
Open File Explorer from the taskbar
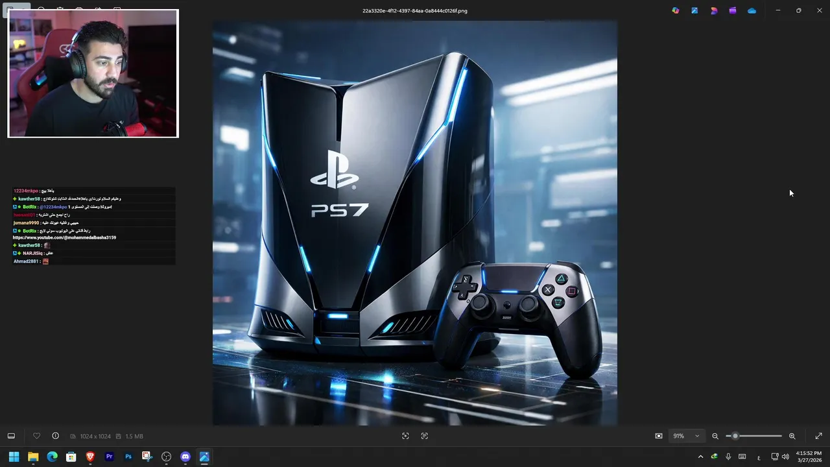(33, 457)
